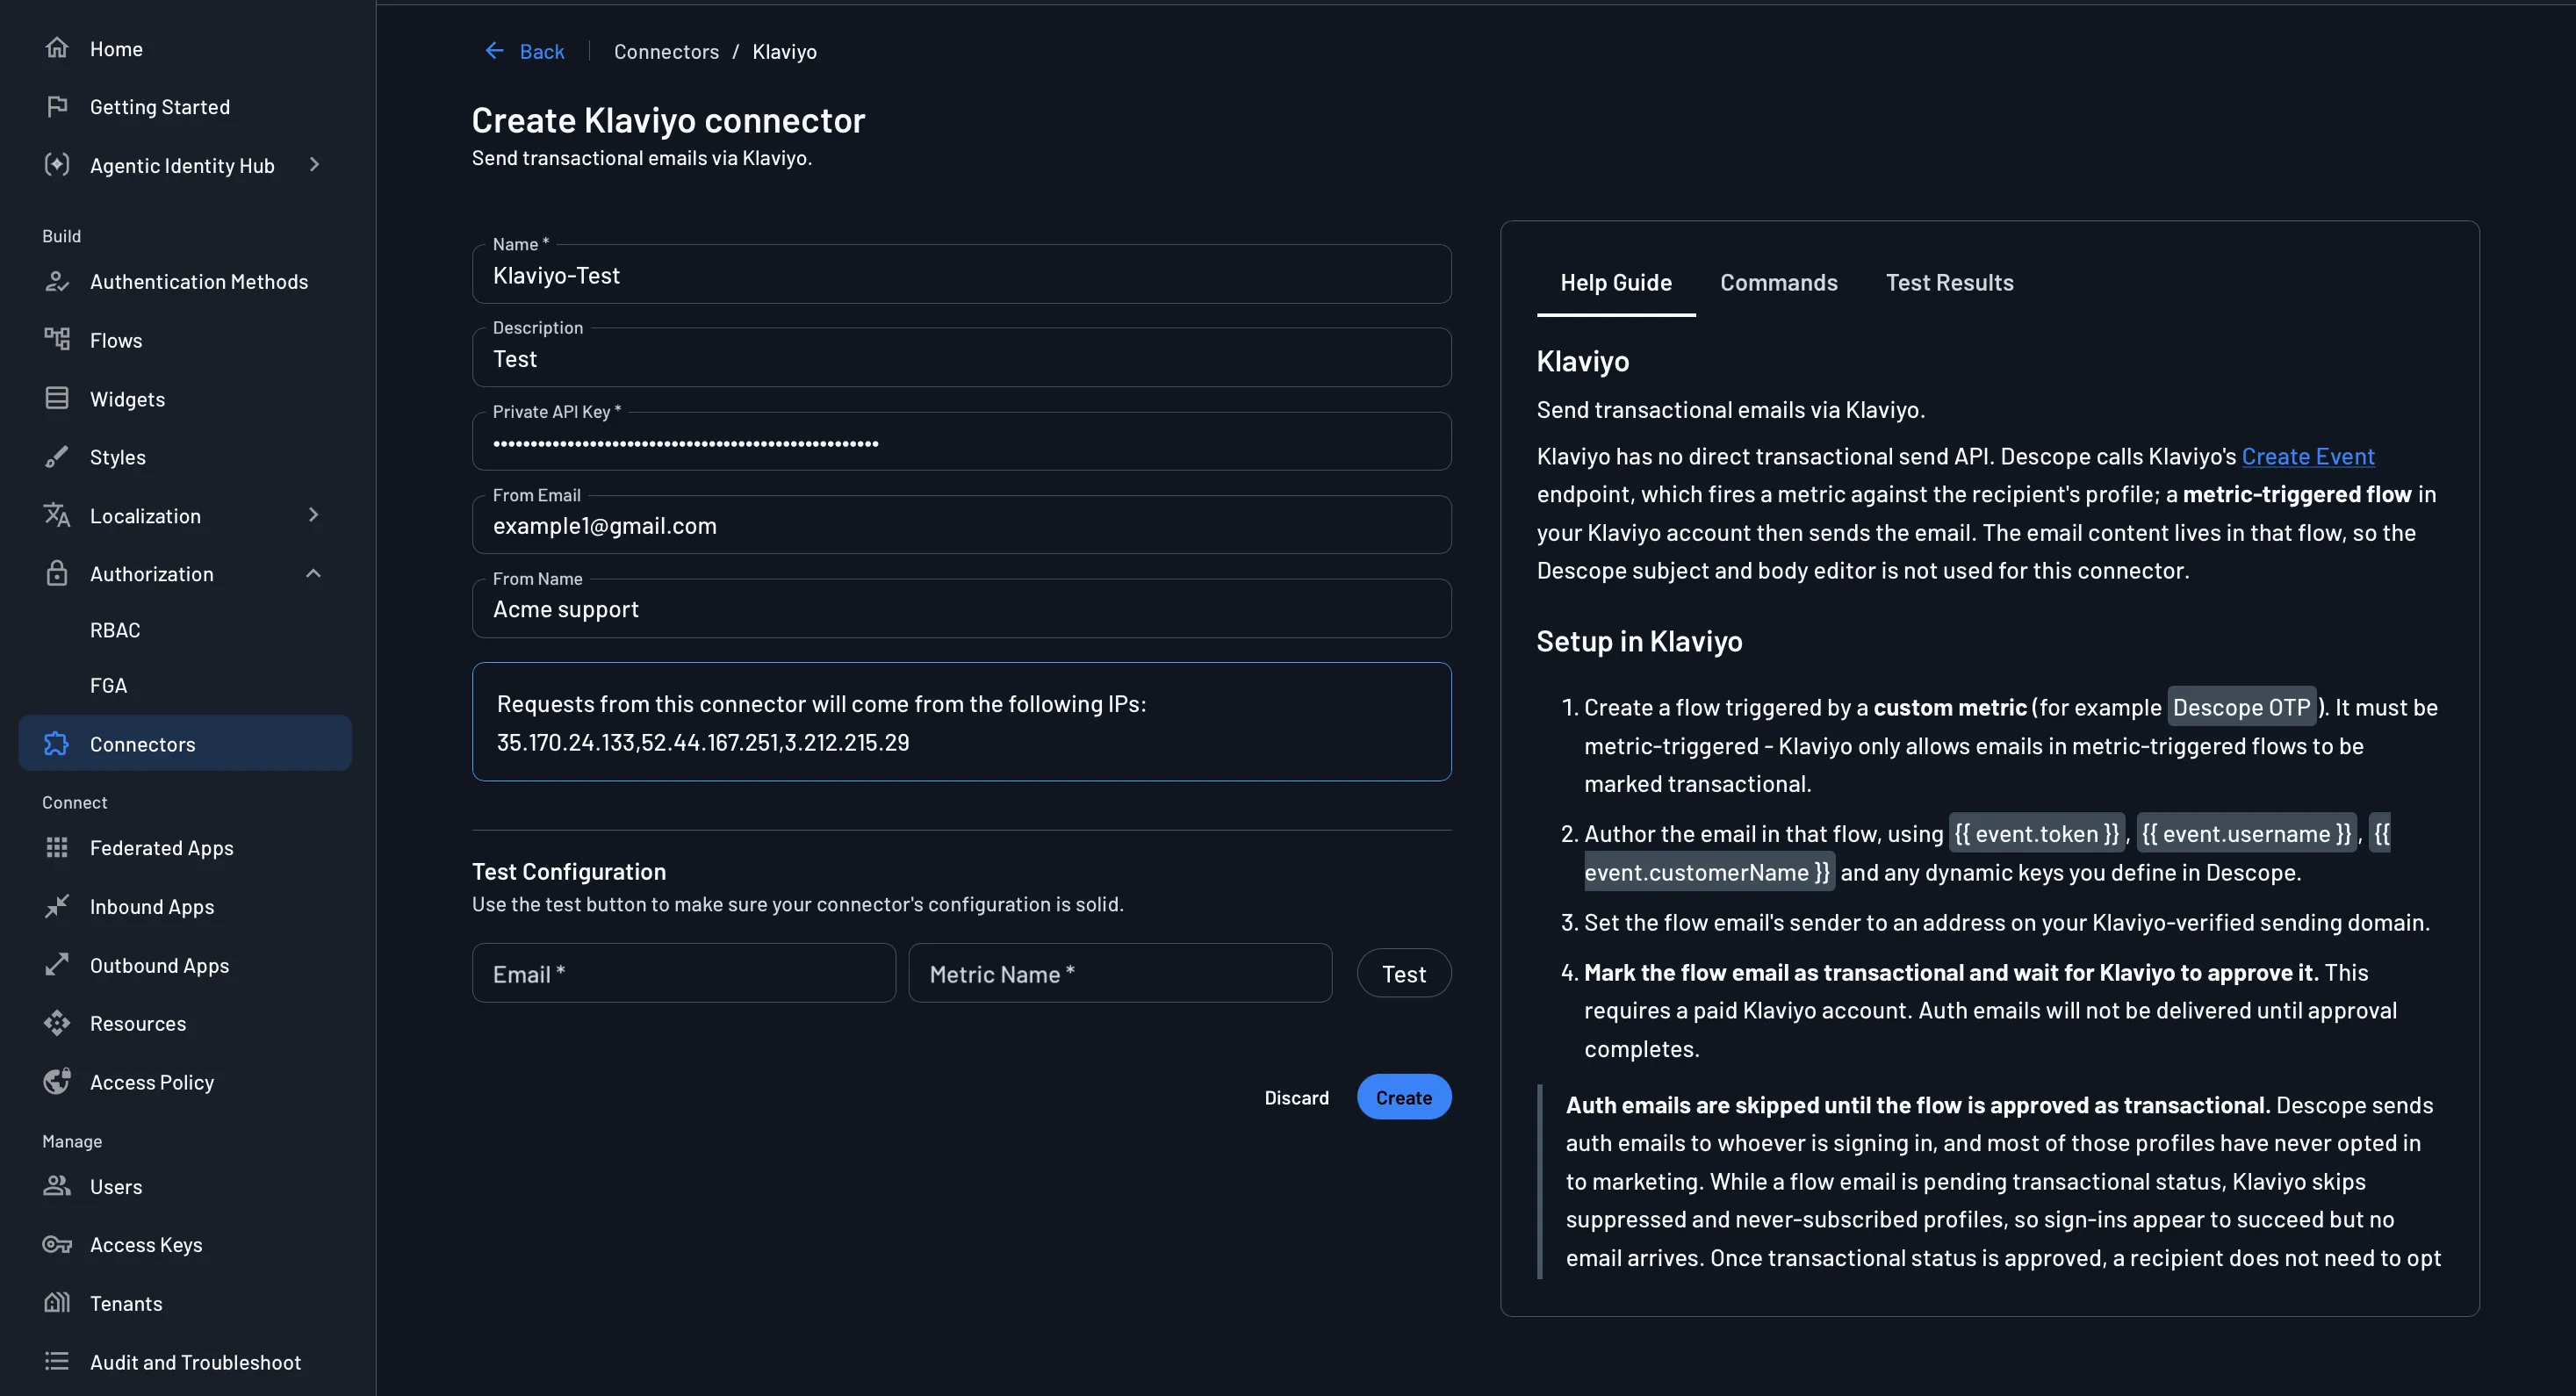
Task: Click the Resources icon
Action: (x=57, y=1023)
